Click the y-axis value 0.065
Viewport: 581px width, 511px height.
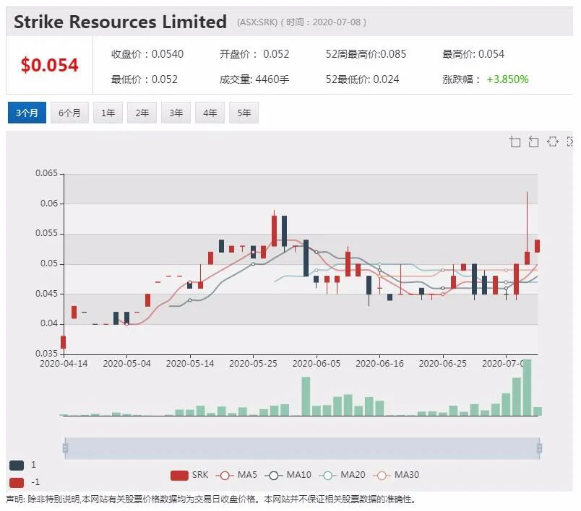(x=47, y=173)
